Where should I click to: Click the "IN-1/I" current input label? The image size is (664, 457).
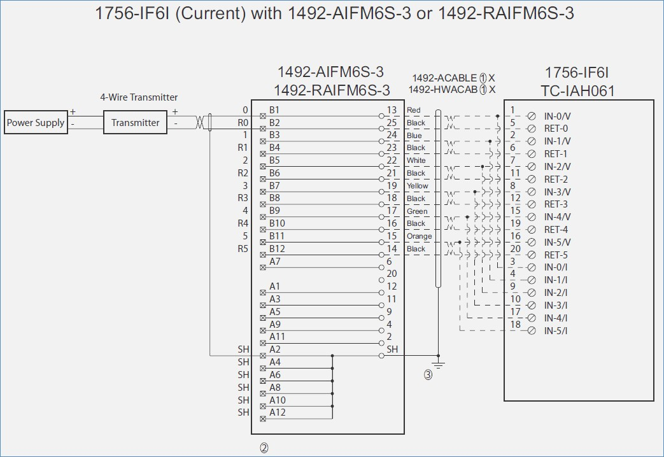(556, 281)
